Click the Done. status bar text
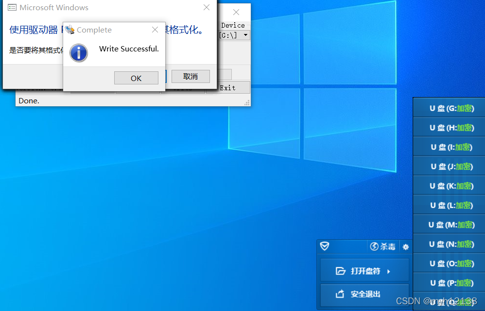This screenshot has width=485, height=311. [x=29, y=101]
